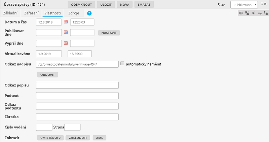Click the NASTAVIT button
Screen dimensions: 269x142
[109, 33]
